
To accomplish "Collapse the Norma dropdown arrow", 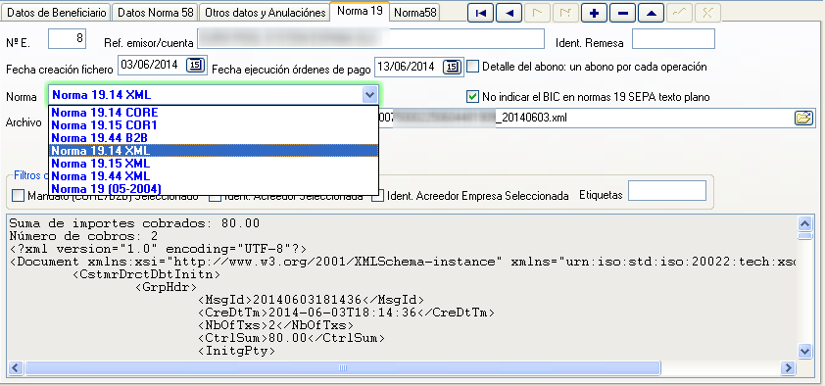I will (x=370, y=95).
